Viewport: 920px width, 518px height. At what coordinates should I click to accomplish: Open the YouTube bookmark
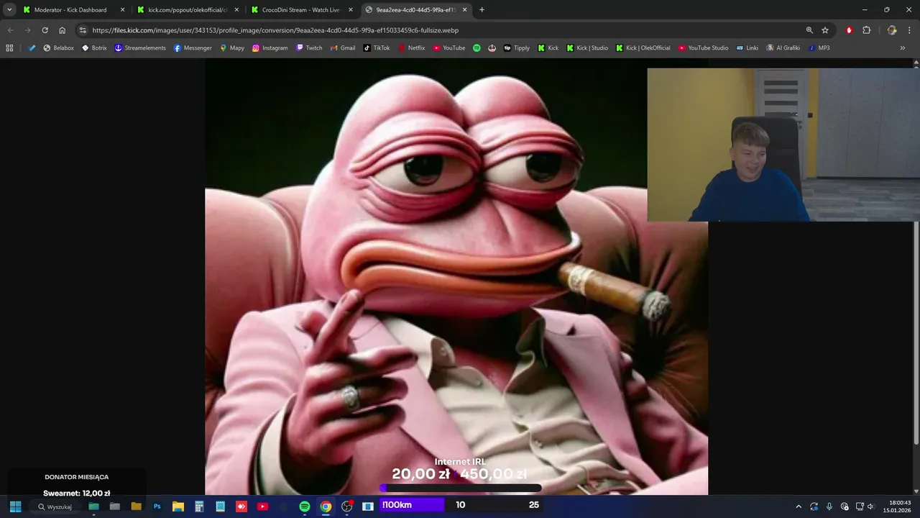coord(448,48)
